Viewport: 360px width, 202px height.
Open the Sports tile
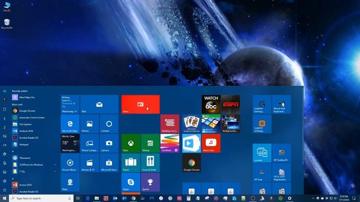pyautogui.click(x=150, y=182)
